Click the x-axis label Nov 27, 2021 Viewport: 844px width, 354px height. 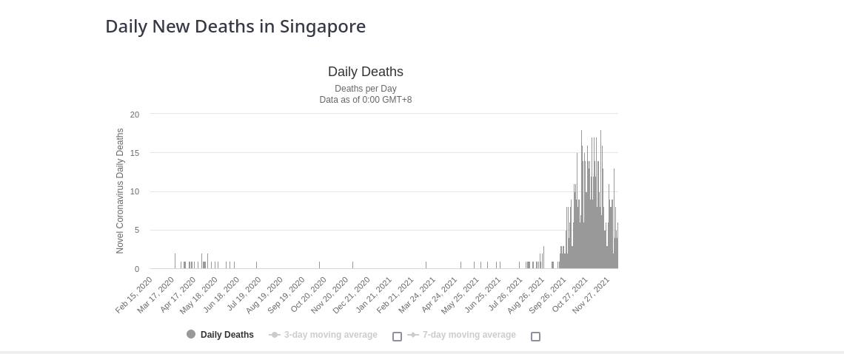pyautogui.click(x=592, y=295)
